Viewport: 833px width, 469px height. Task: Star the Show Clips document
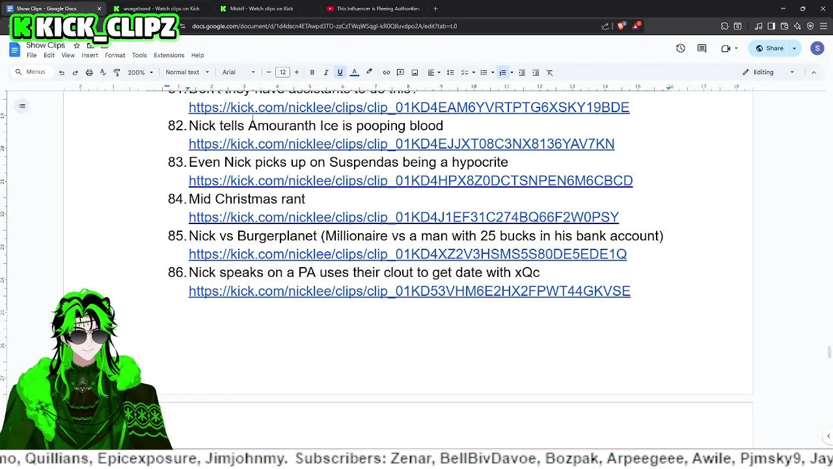pyautogui.click(x=76, y=46)
